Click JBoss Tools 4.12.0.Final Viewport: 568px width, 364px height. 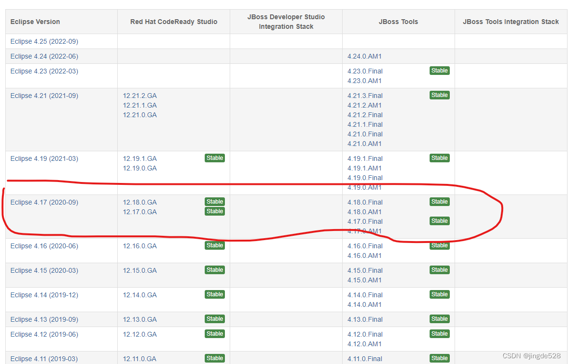point(365,334)
